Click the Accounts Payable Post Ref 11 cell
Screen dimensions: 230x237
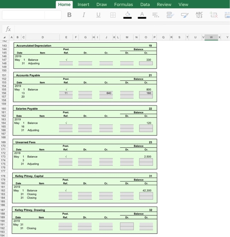[x=66, y=93]
